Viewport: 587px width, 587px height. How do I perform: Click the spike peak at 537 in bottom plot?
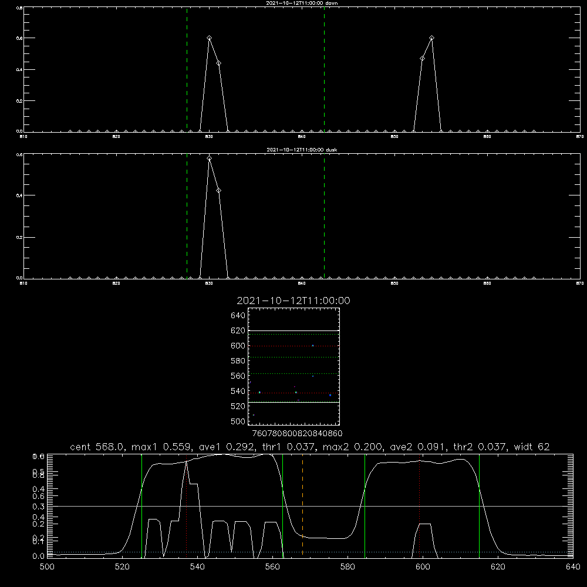point(187,463)
